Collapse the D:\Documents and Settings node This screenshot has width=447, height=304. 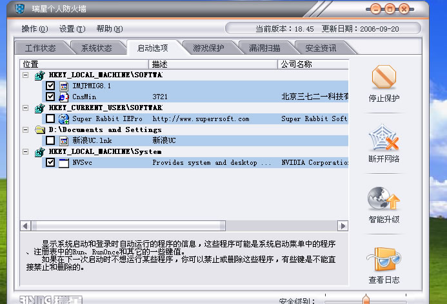pos(25,130)
